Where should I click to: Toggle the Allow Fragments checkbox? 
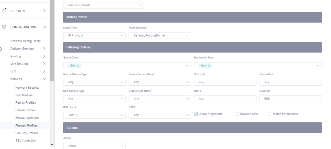click(196, 114)
